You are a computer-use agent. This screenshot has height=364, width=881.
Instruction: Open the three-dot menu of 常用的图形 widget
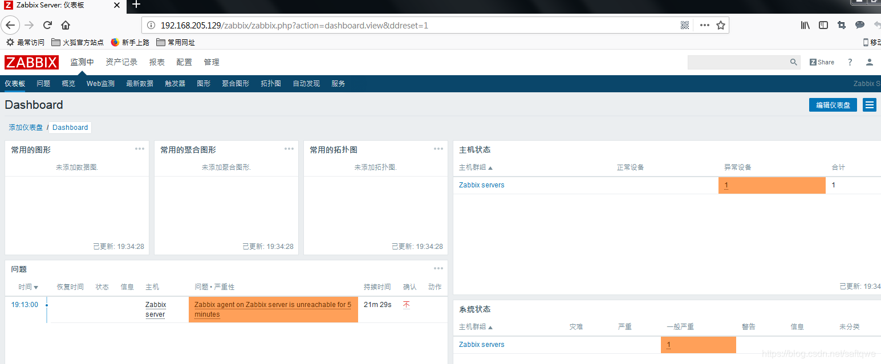140,149
